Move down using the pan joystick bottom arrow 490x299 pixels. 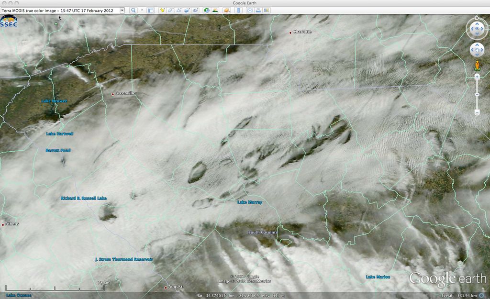pos(477,55)
